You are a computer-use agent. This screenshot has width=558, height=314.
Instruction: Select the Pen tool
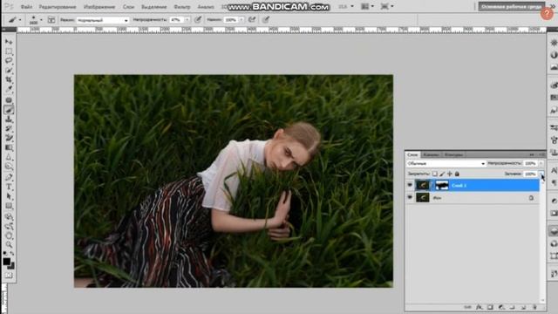click(9, 177)
